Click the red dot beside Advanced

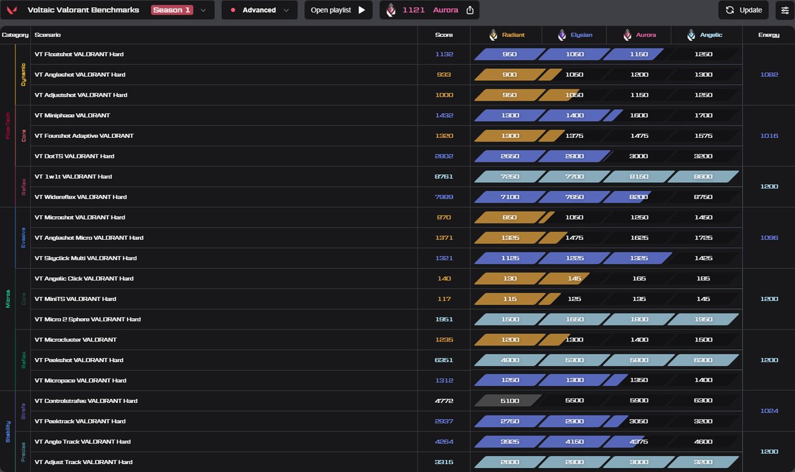click(x=233, y=10)
